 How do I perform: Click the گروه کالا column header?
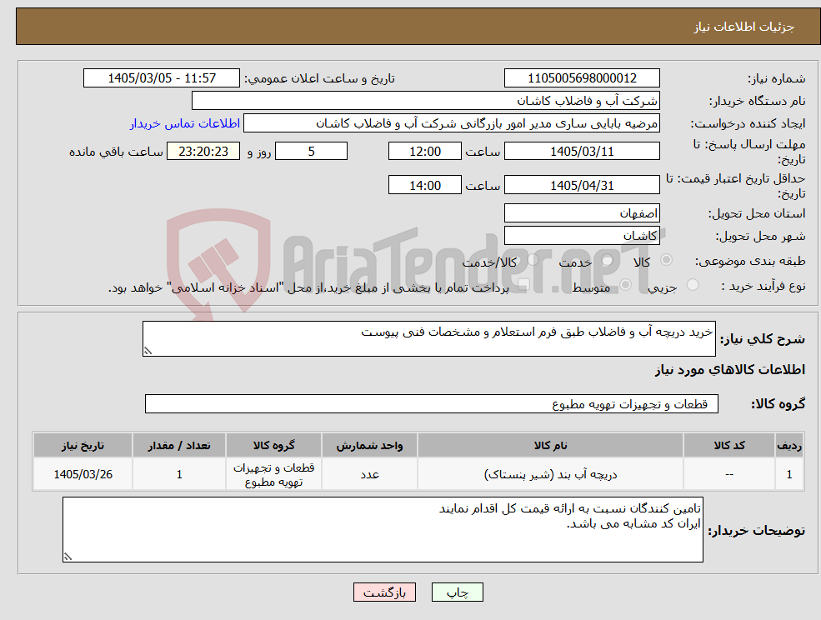(273, 446)
